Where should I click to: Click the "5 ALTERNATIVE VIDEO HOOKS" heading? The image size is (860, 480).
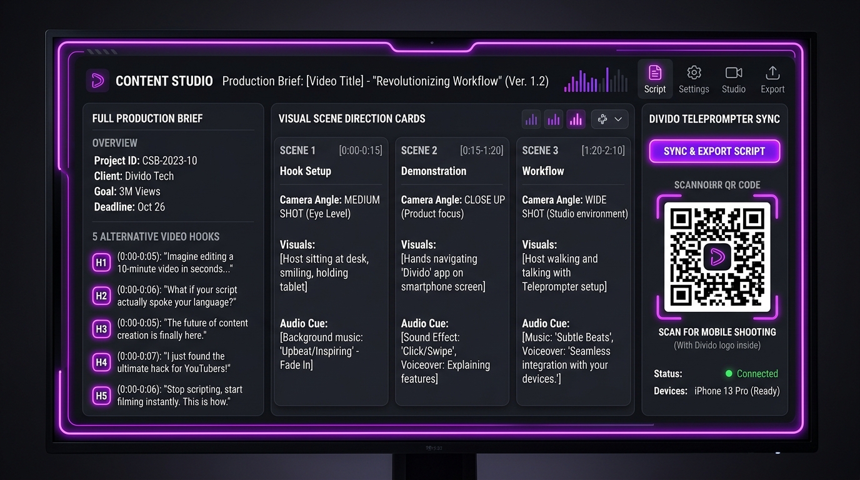click(x=156, y=237)
